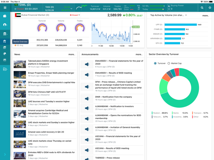Open AJMANBANK Opens the nominations announcement
The image size is (214, 160).
coord(112,119)
